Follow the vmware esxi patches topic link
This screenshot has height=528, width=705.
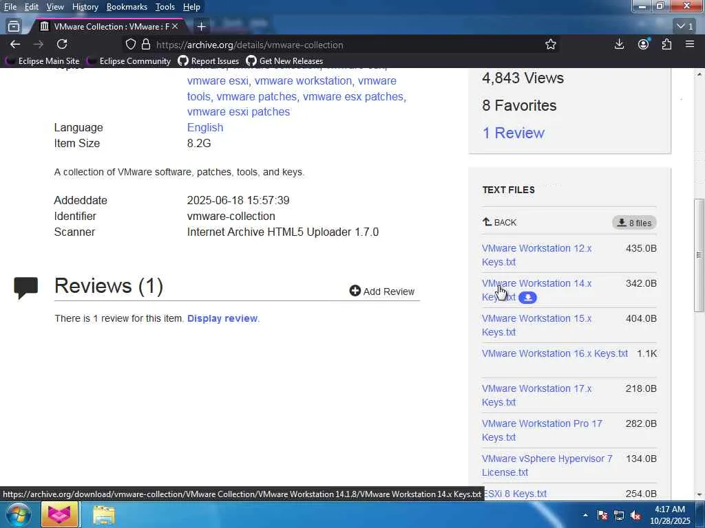pyautogui.click(x=238, y=112)
